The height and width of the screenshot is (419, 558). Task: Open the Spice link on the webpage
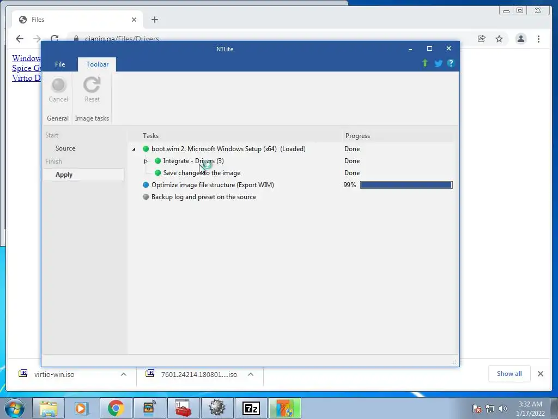click(x=26, y=68)
